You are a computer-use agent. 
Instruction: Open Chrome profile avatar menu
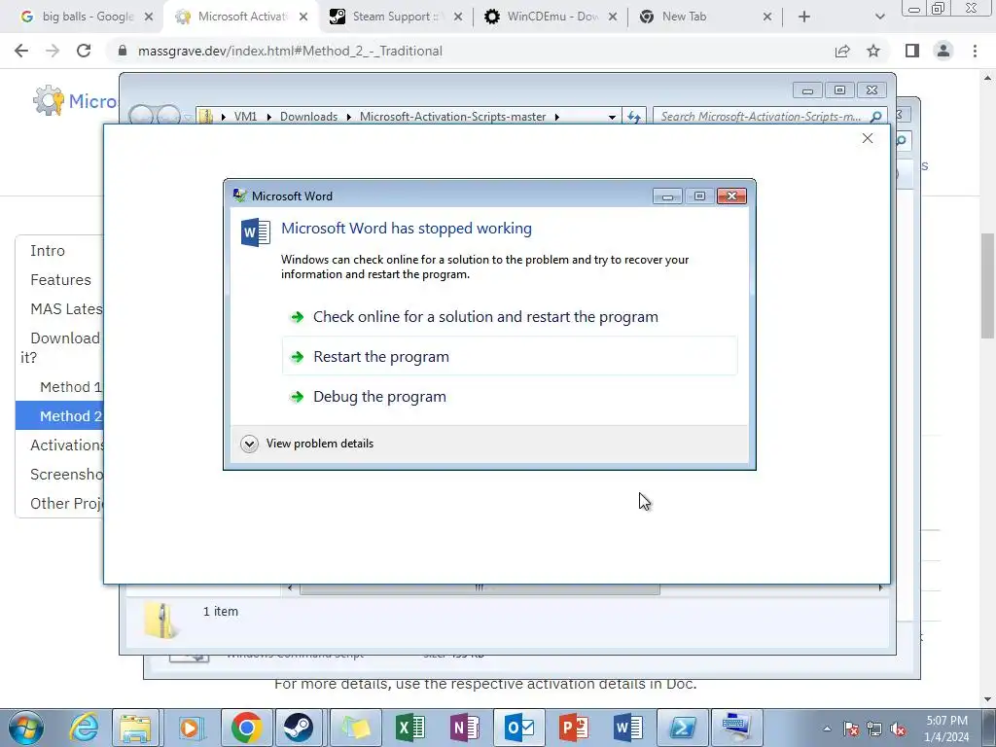coord(943,51)
